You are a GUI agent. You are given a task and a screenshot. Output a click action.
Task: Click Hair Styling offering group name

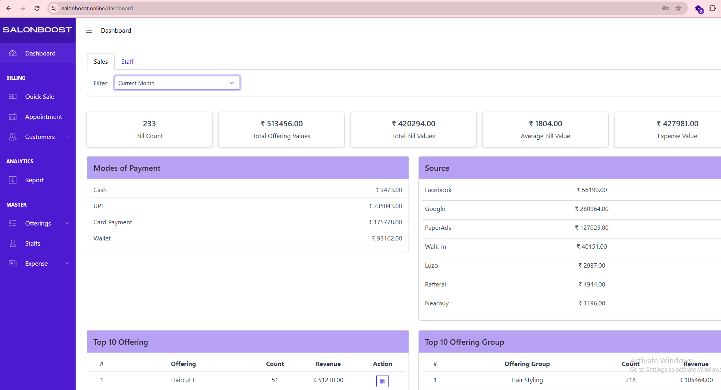pyautogui.click(x=527, y=380)
